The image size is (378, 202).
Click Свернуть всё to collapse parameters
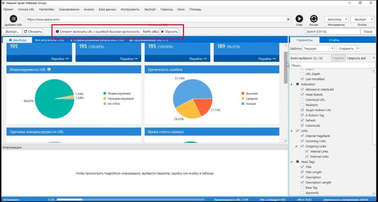(356, 58)
